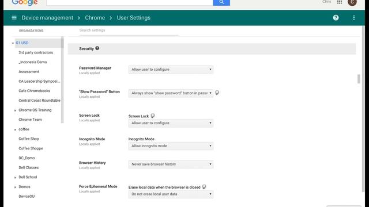Open the user account avatar

[352, 2]
